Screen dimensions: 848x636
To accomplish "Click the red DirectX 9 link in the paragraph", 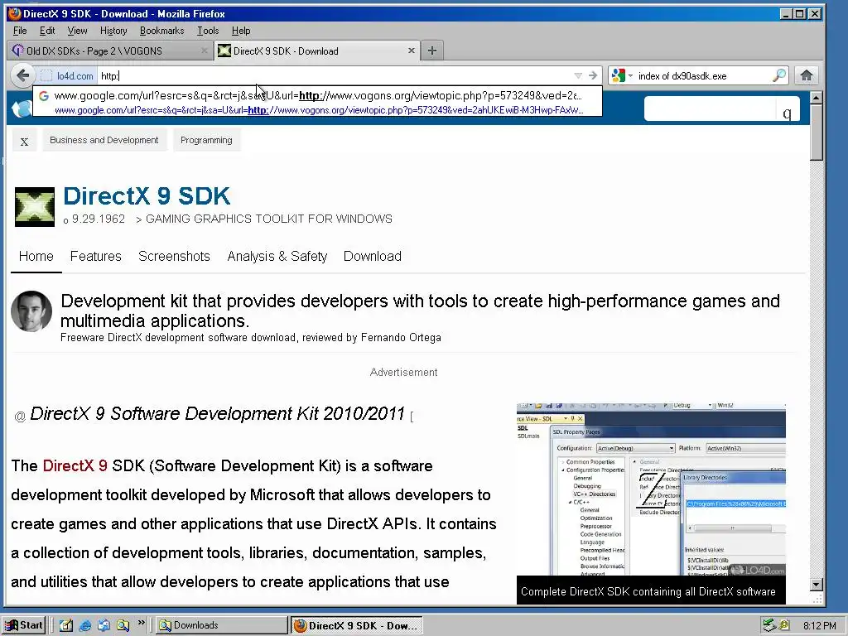I will (75, 466).
